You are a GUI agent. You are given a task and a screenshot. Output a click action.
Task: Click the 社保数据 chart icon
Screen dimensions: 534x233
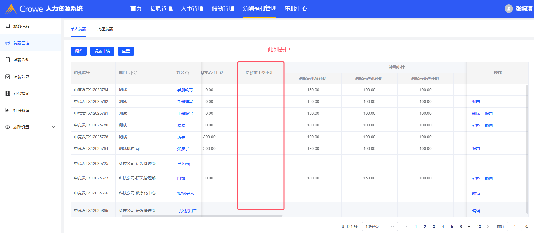click(x=8, y=110)
